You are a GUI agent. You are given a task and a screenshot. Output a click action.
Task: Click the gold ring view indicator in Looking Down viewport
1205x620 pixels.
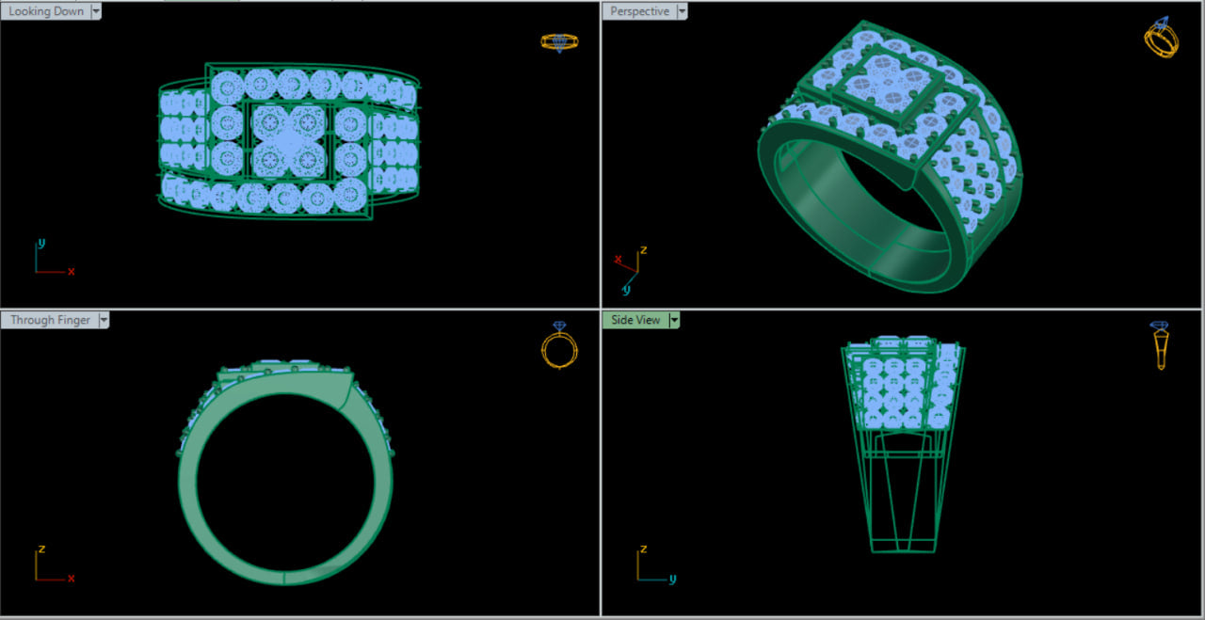pyautogui.click(x=559, y=41)
